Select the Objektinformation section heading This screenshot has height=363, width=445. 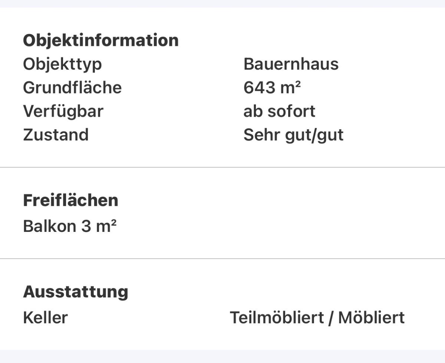[x=101, y=40]
